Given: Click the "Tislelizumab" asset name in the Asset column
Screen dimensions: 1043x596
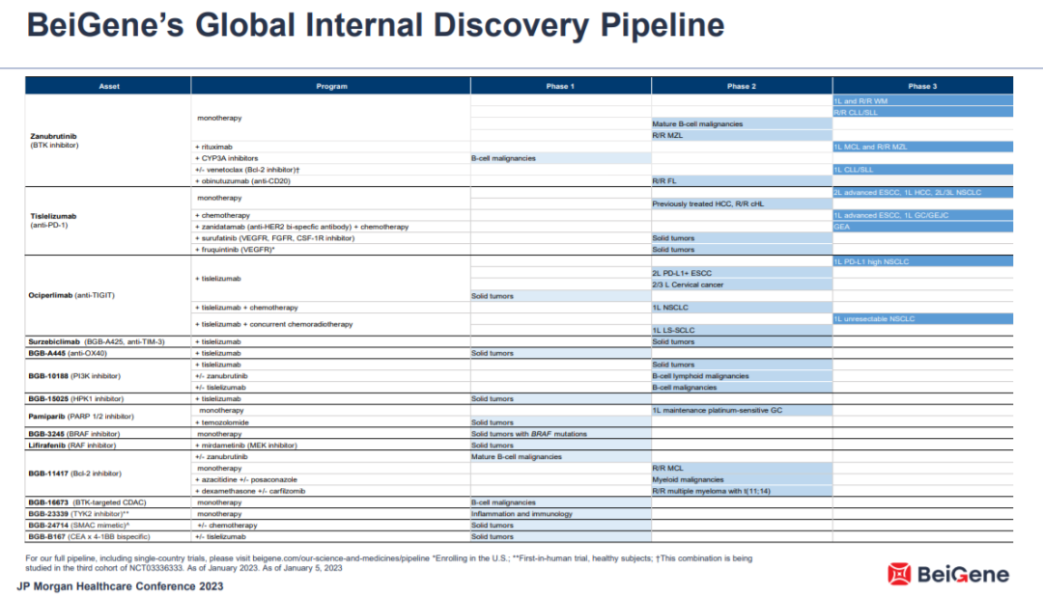Looking at the screenshot, I should click(53, 216).
